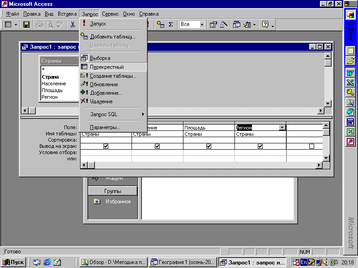
Task: Uncheck the show checkbox in Площадь column
Action: (209, 147)
